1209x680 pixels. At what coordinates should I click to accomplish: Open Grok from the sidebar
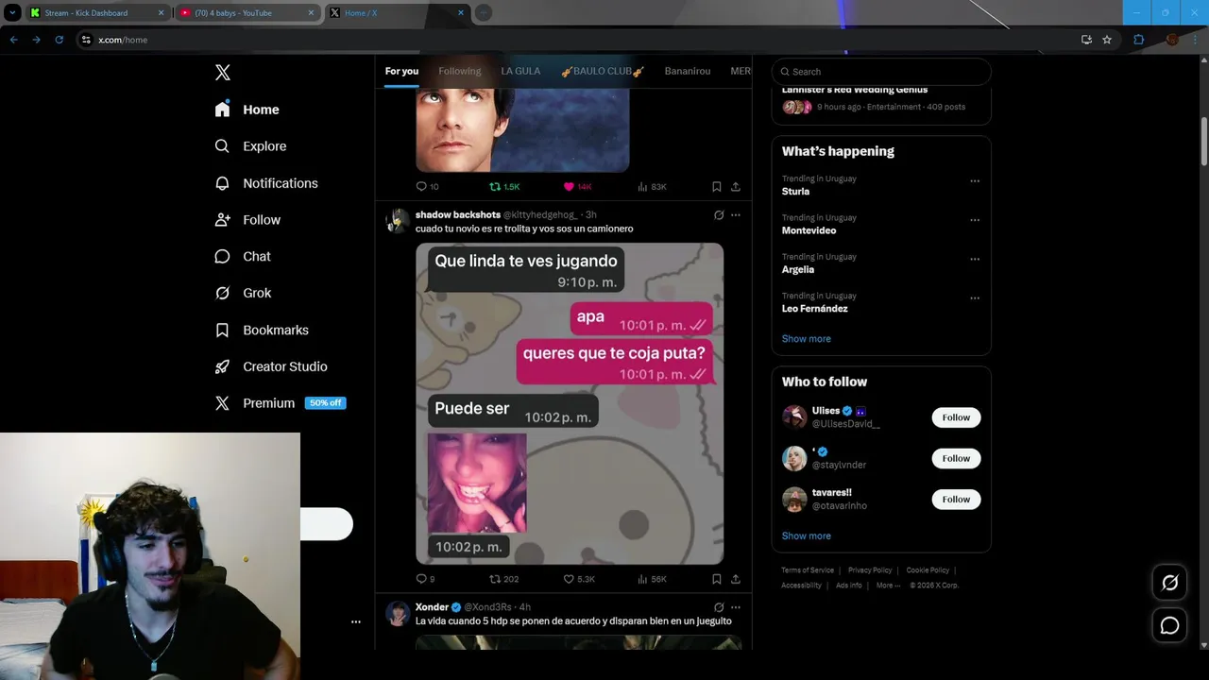click(x=243, y=293)
